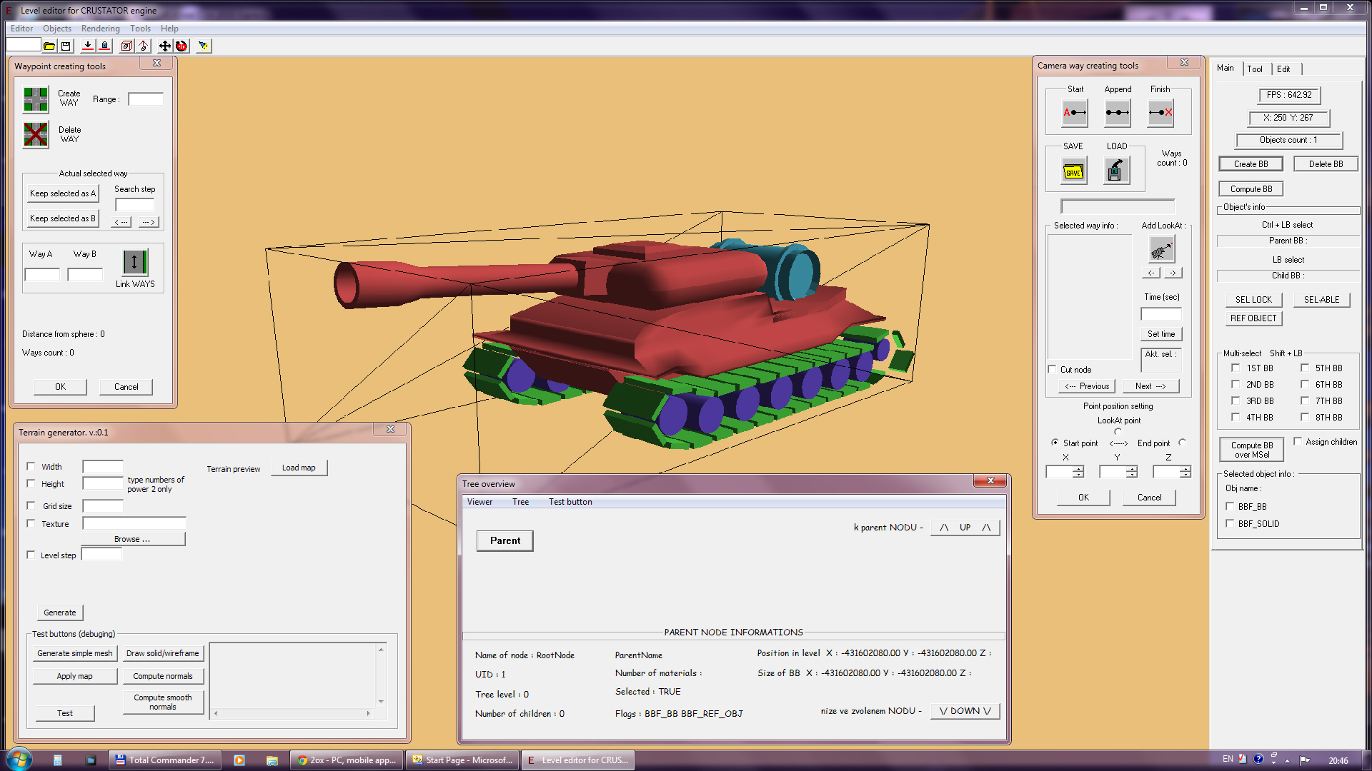Viewport: 1372px width, 771px height.
Task: Click the vertical scrollbar down arrow in test output
Action: coord(381,702)
